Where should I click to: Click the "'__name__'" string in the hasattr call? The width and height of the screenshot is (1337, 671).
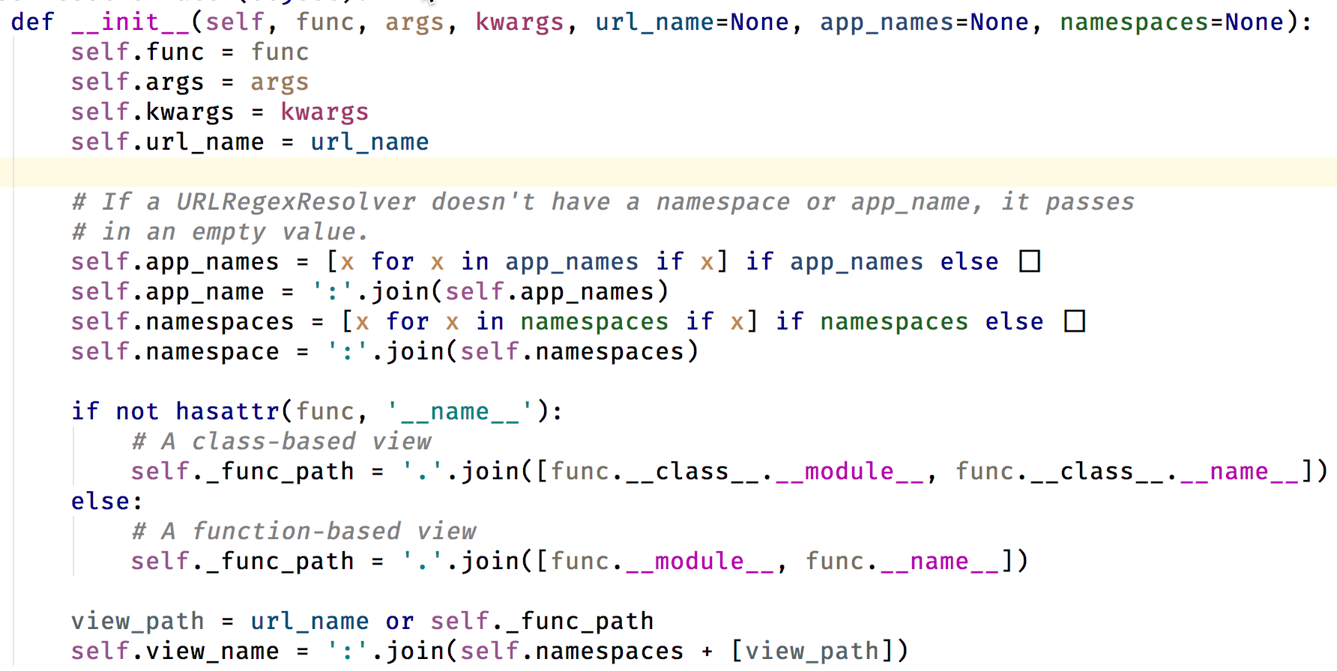459,411
